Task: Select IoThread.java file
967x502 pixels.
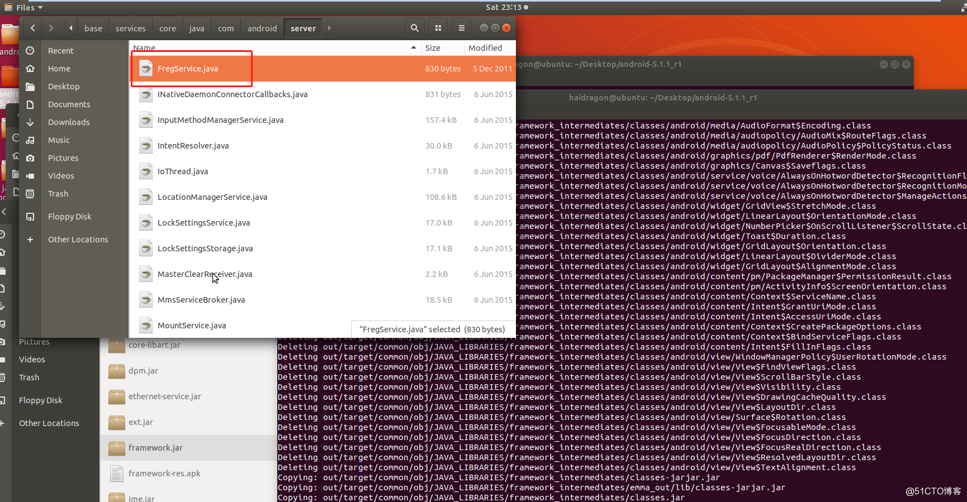Action: [x=323, y=171]
